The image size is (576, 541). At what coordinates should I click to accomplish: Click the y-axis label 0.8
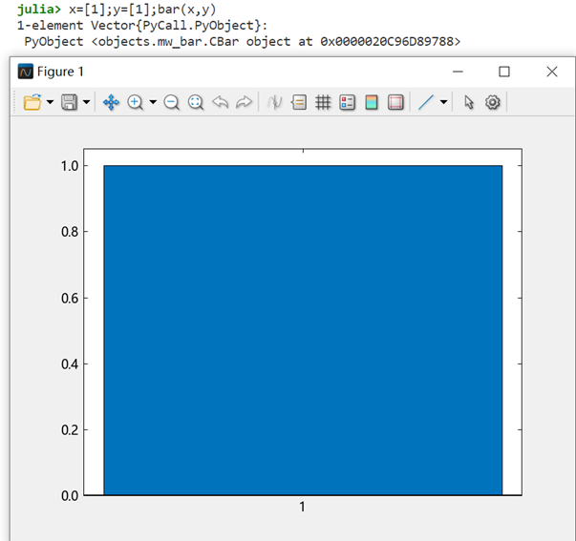70,232
